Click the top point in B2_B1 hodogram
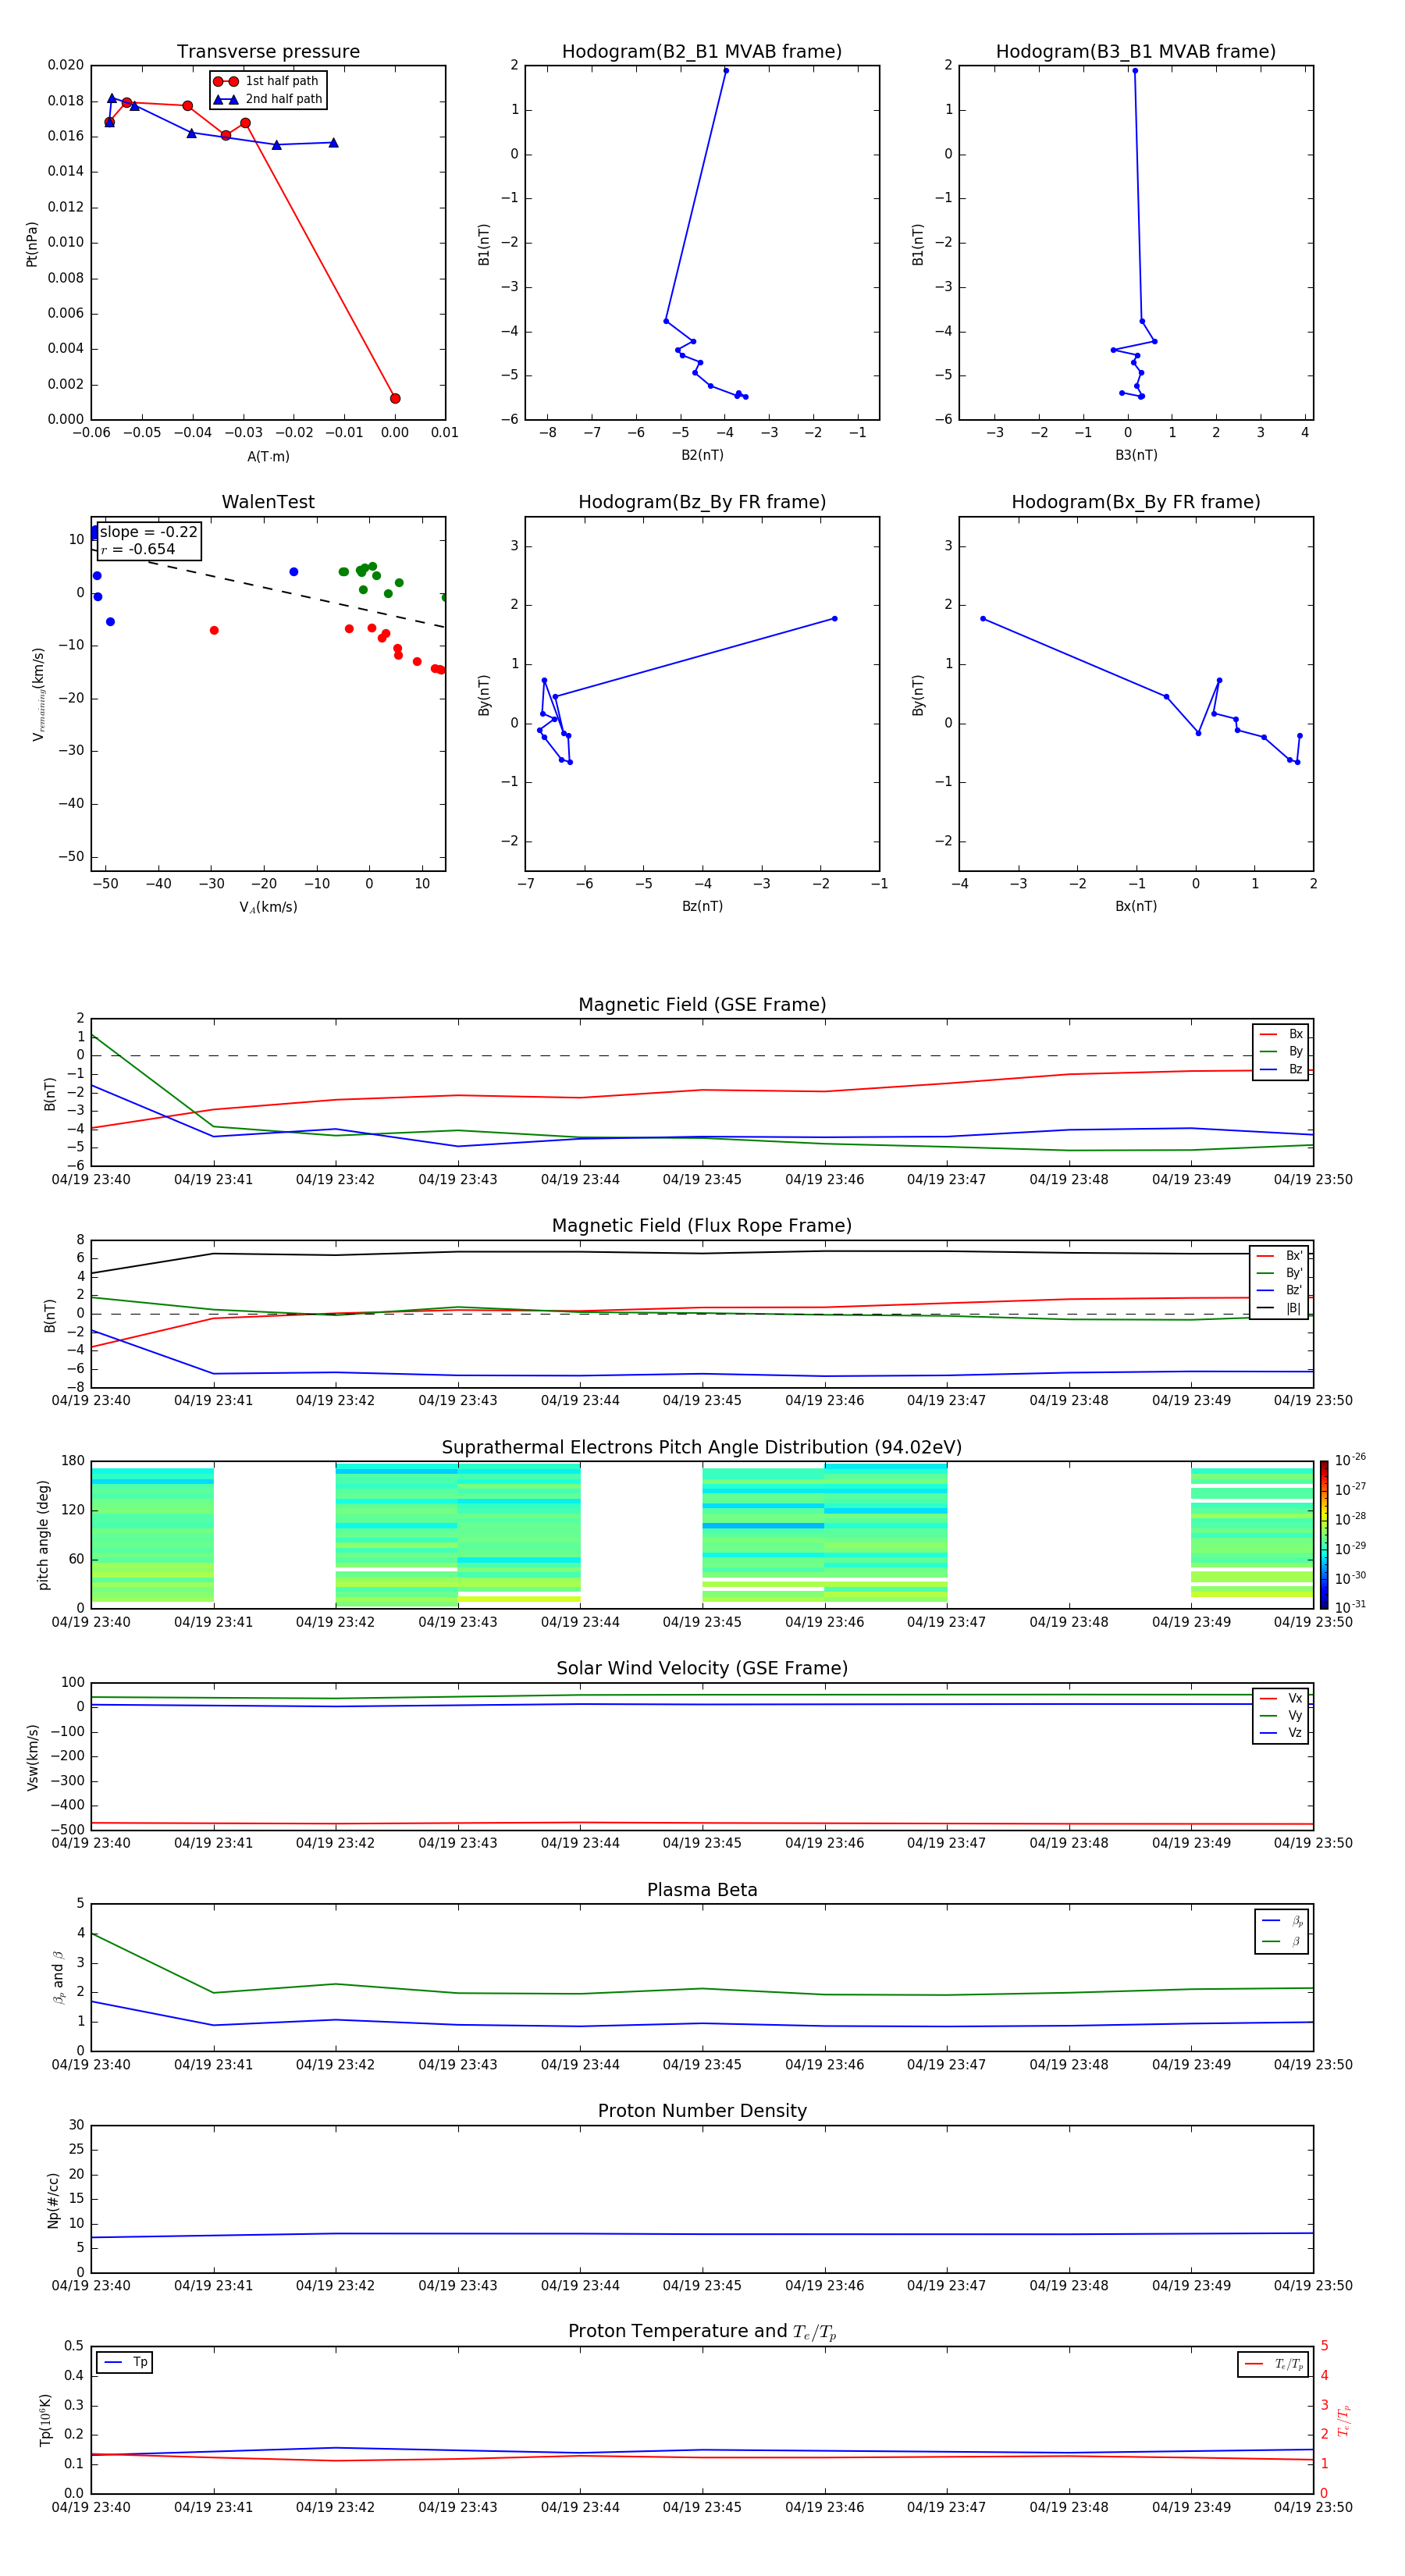The width and height of the screenshot is (1405, 2576). coord(726,71)
